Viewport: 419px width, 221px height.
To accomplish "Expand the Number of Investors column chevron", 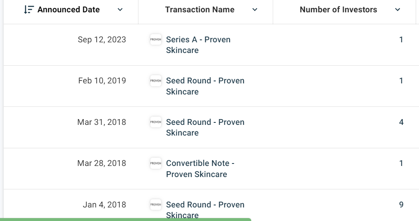I will click(x=397, y=10).
